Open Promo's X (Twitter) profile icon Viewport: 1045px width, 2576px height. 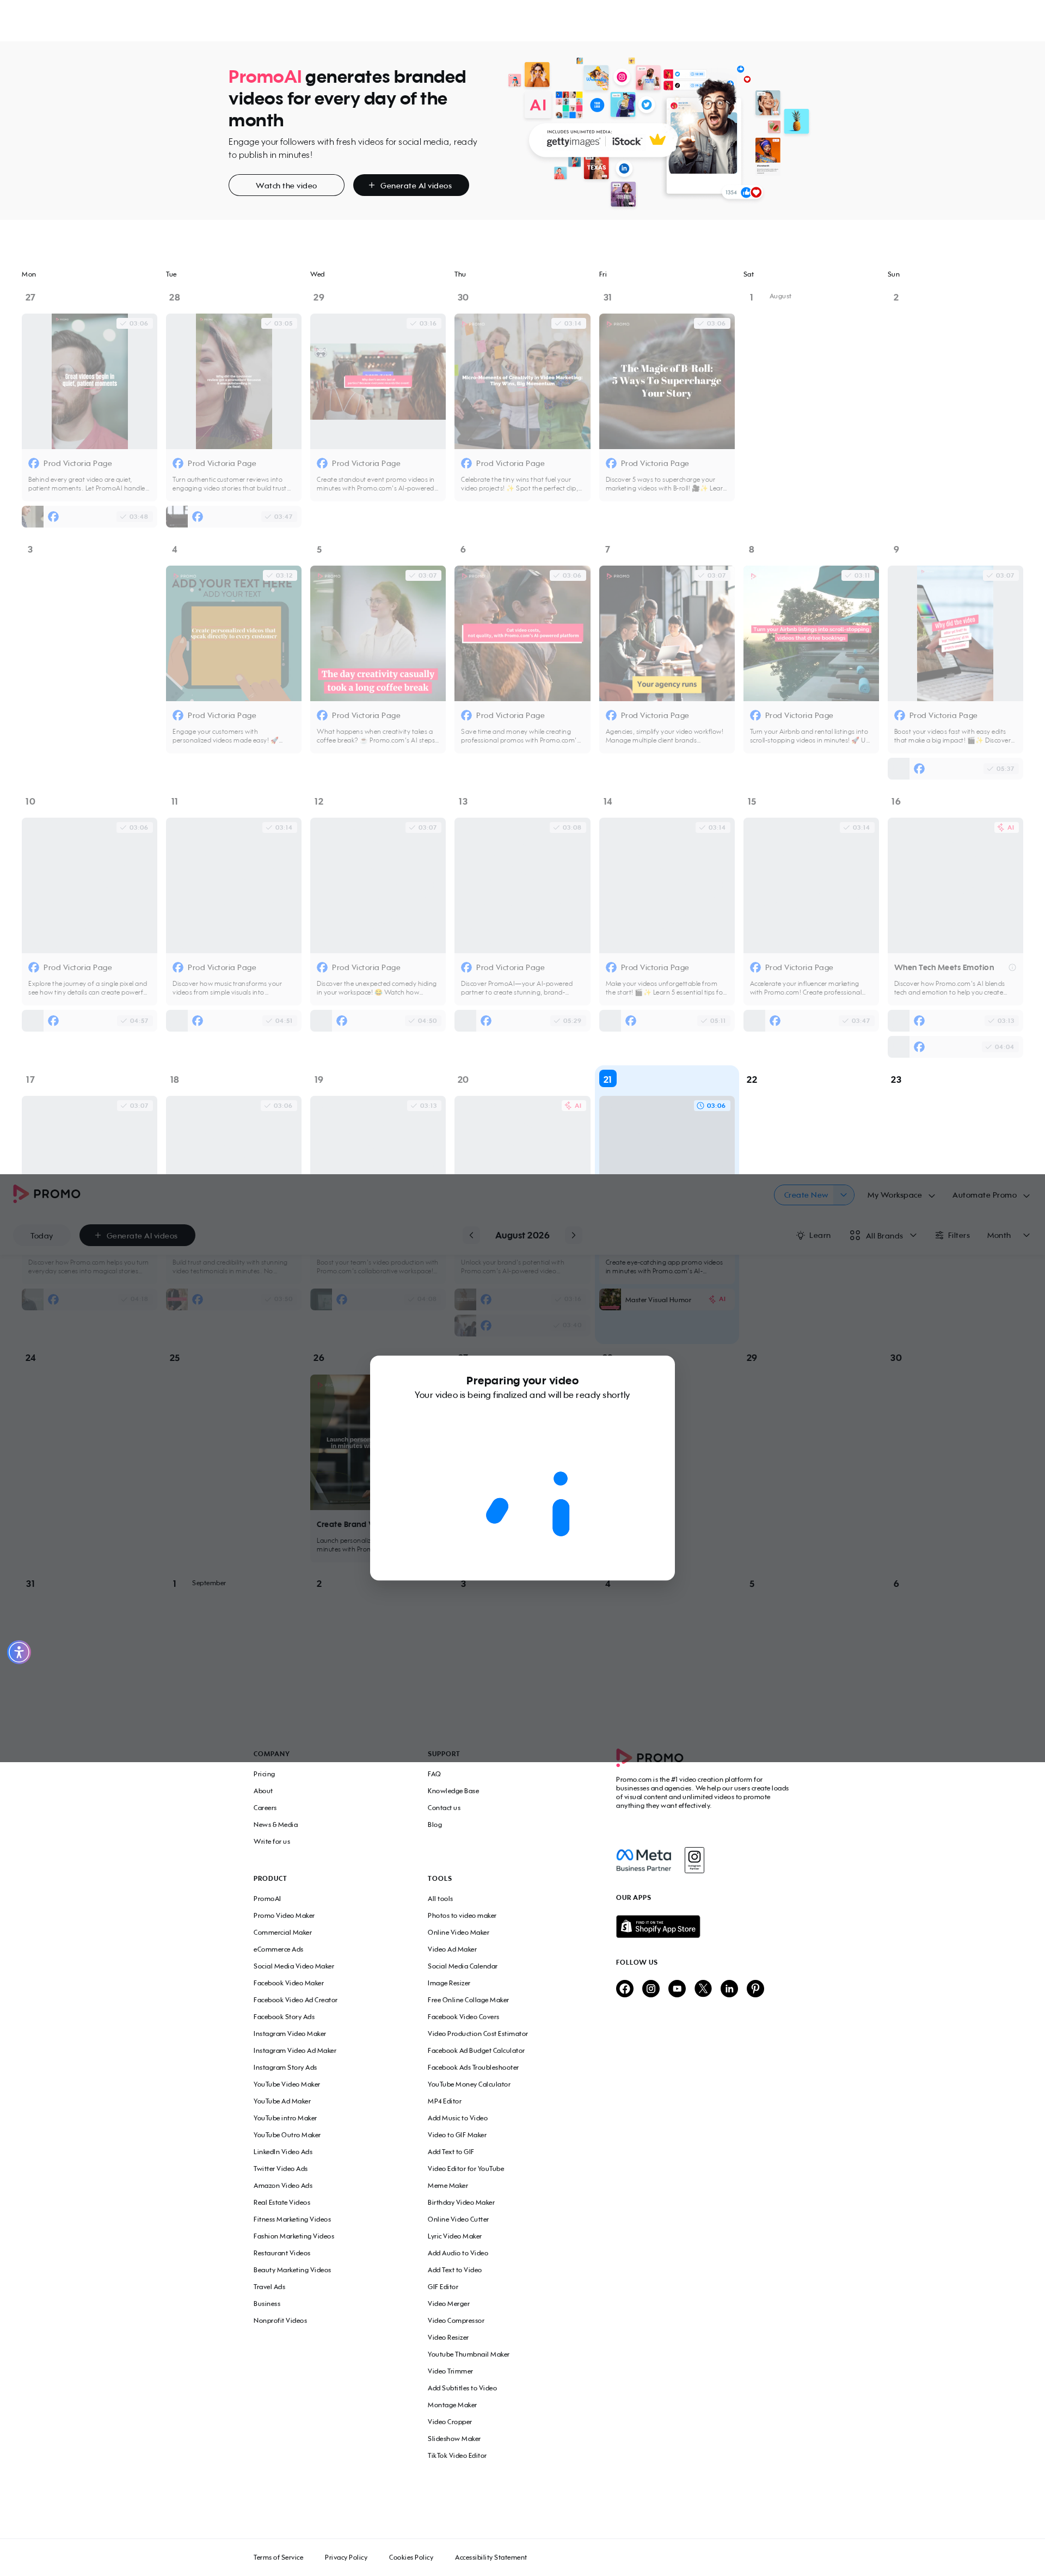tap(703, 1988)
